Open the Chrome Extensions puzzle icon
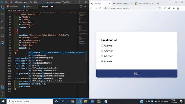The width and height of the screenshot is (185, 104). coord(173,8)
